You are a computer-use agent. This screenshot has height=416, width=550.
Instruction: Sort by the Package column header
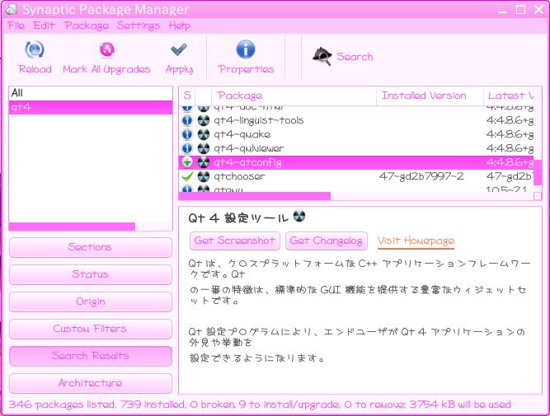click(x=294, y=96)
